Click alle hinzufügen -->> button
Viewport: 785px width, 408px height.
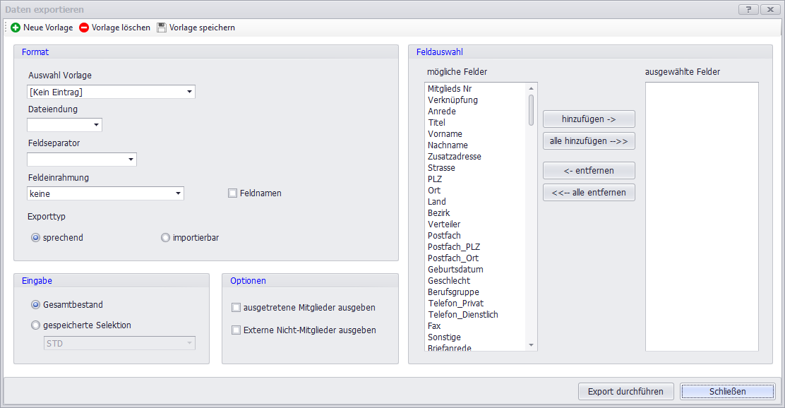(x=589, y=141)
